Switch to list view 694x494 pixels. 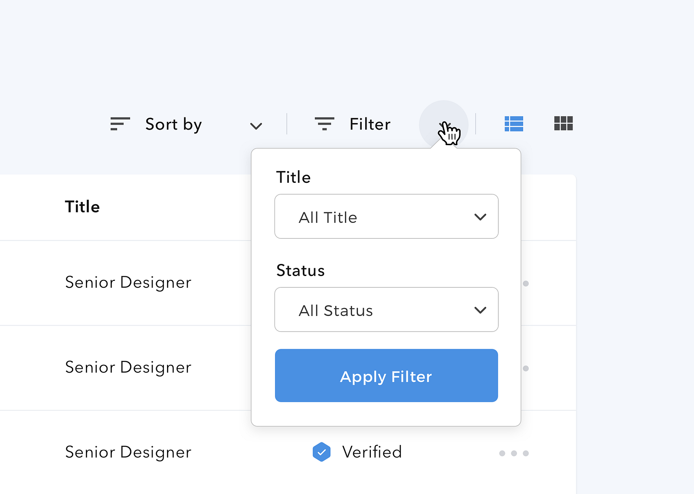tap(514, 124)
